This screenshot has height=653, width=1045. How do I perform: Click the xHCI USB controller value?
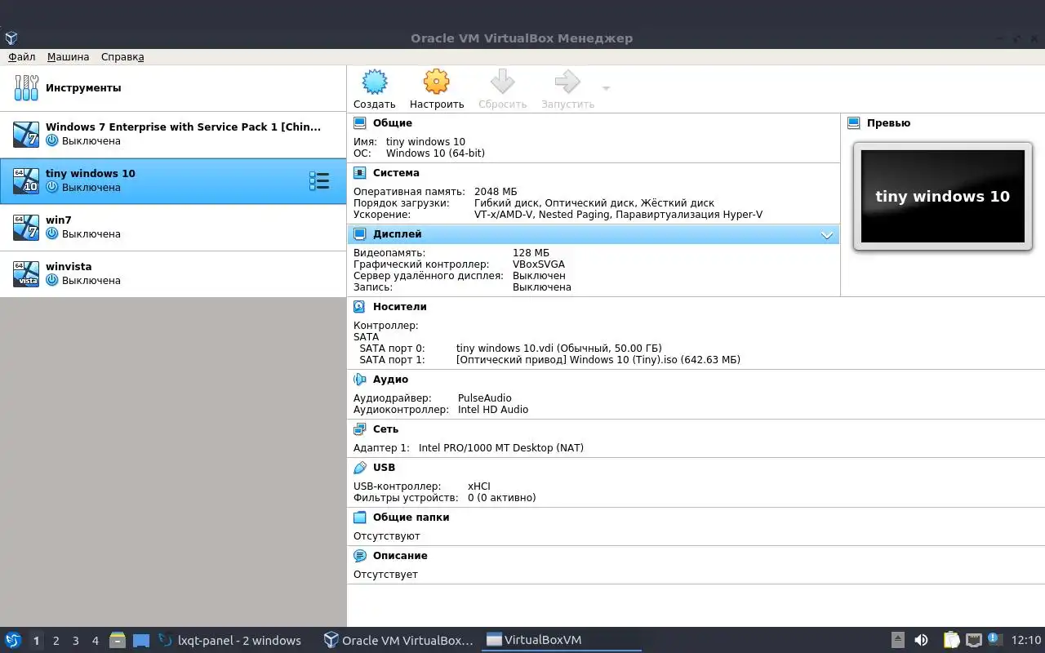click(479, 486)
